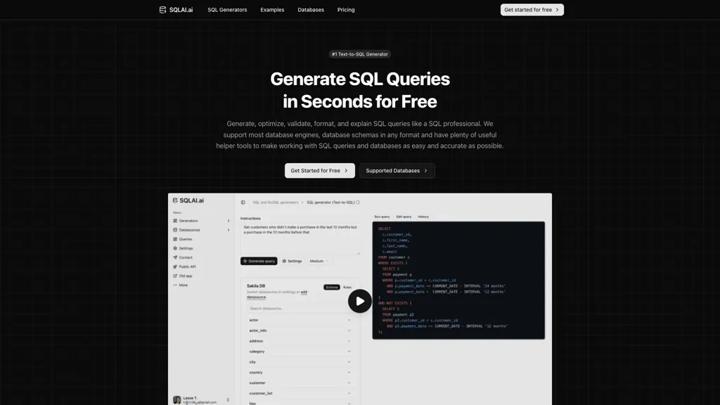The width and height of the screenshot is (720, 405).
Task: Open the History tab
Action: [423, 217]
